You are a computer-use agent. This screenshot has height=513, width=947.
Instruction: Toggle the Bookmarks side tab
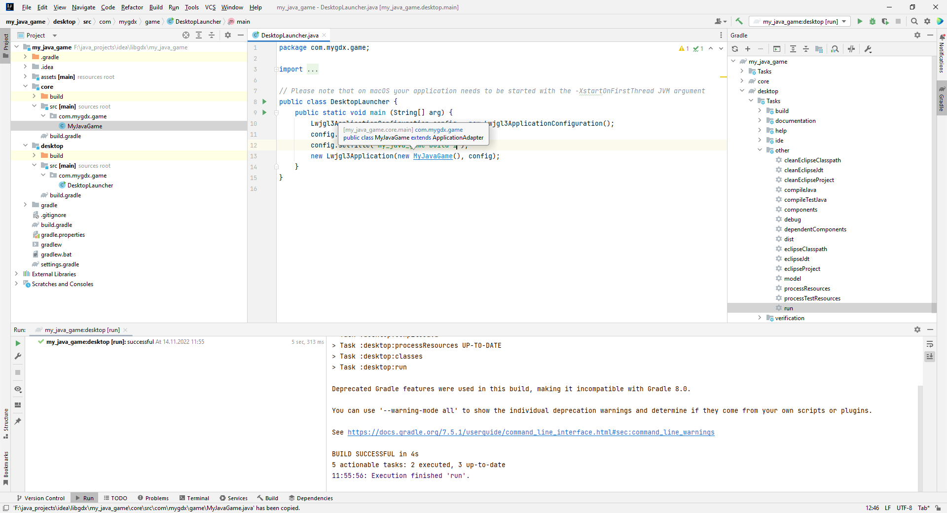click(x=5, y=468)
